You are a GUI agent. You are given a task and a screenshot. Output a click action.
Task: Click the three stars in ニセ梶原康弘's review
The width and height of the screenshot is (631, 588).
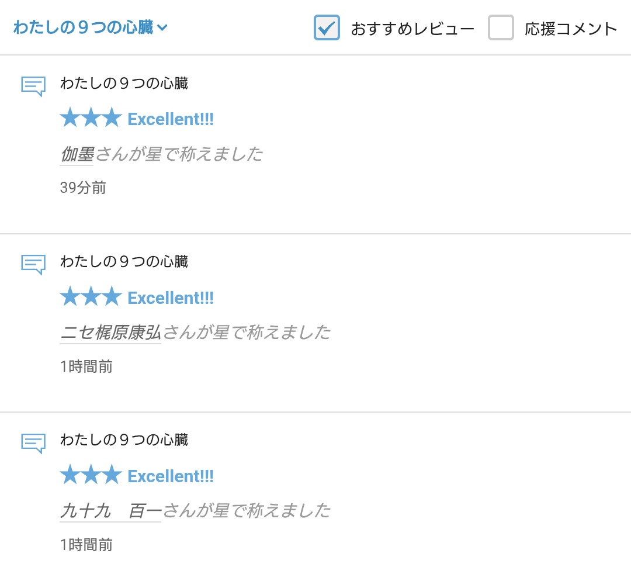pyautogui.click(x=91, y=297)
